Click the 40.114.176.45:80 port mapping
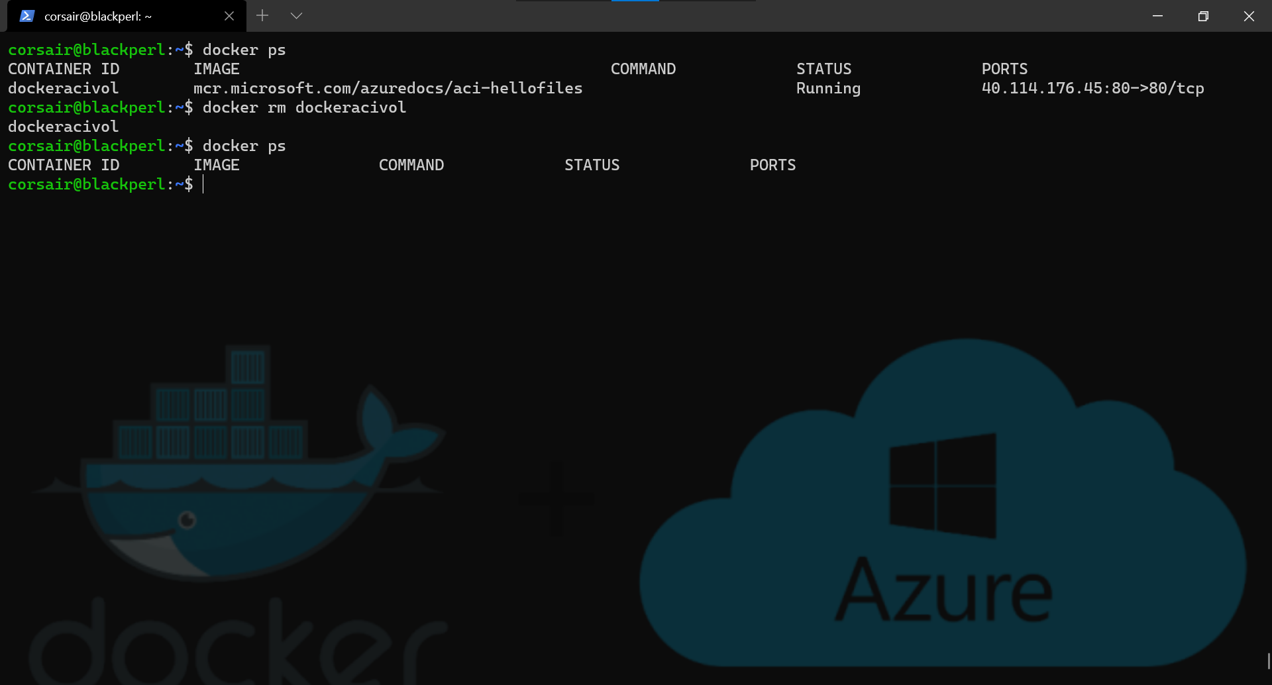The width and height of the screenshot is (1272, 685). (1092, 88)
